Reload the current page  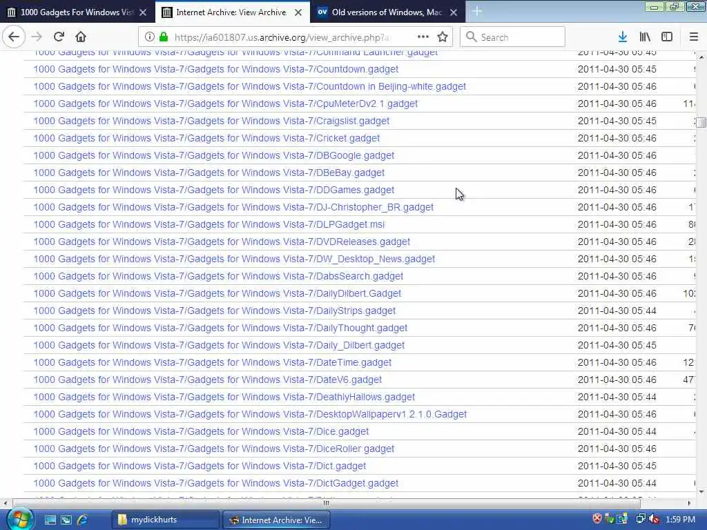pyautogui.click(x=59, y=37)
